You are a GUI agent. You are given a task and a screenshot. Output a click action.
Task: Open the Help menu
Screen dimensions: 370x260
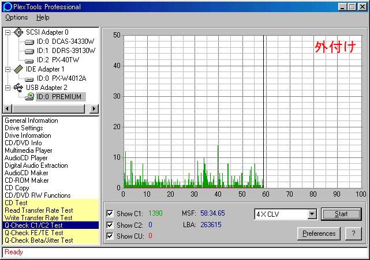43,17
